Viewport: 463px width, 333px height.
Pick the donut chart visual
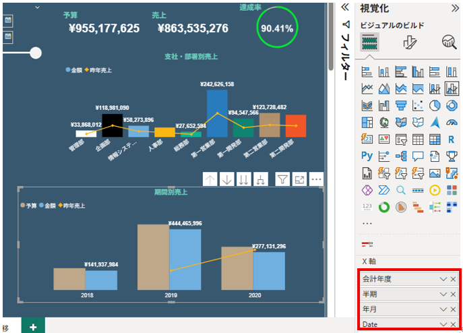[x=452, y=105]
